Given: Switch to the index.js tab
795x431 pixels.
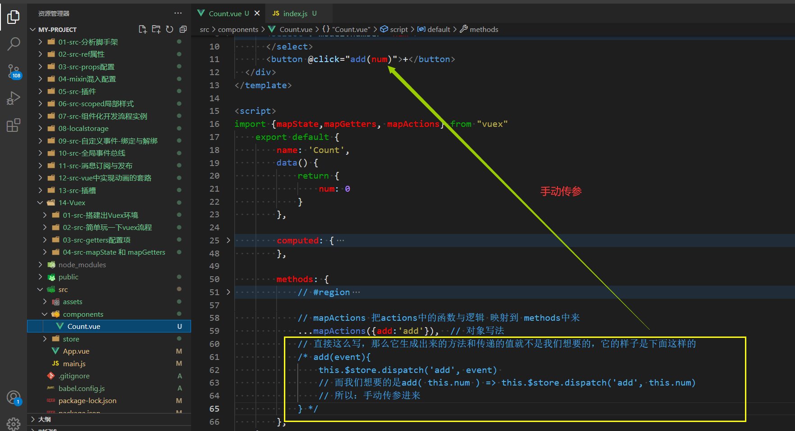Looking at the screenshot, I should [295, 13].
